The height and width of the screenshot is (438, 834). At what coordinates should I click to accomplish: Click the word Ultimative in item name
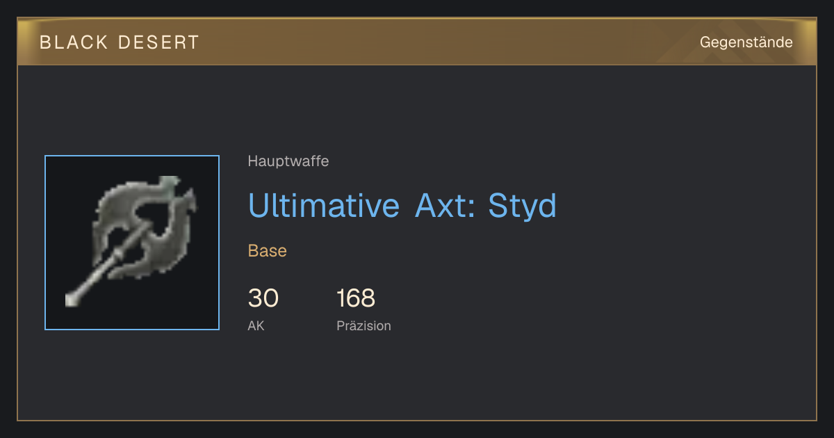324,206
